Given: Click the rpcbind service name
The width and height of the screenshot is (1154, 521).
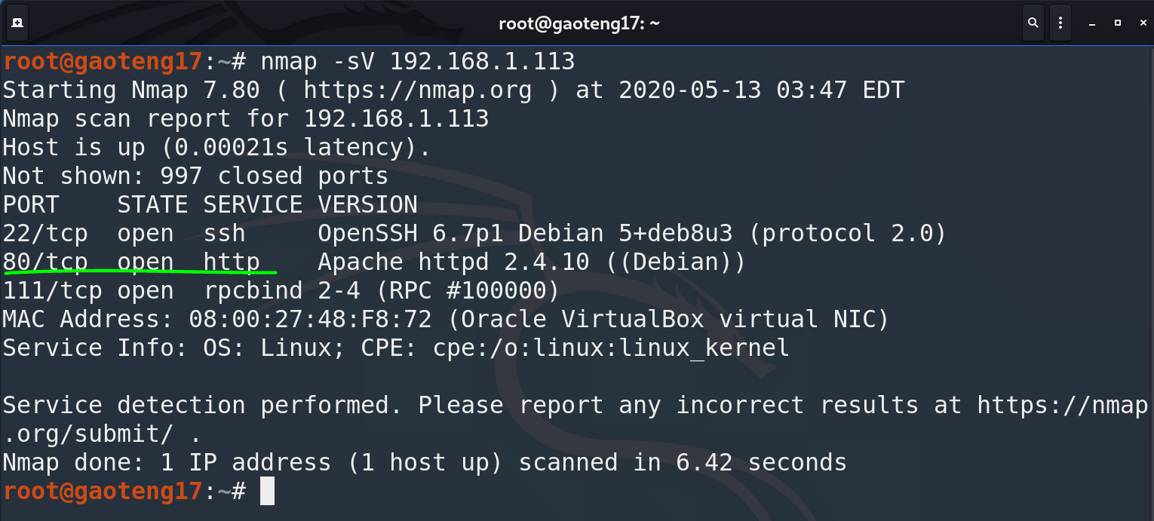Looking at the screenshot, I should [x=253, y=290].
